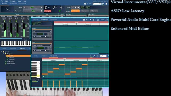Open the Arranger menu
This screenshot has height=96, width=171.
pos(13,1)
